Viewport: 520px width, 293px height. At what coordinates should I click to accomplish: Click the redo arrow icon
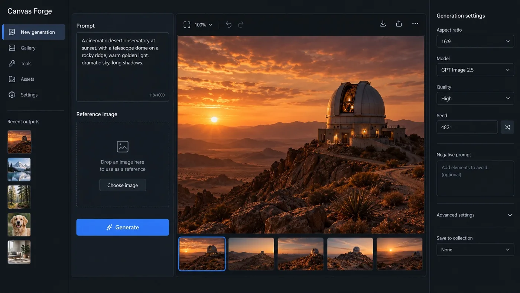pyautogui.click(x=241, y=25)
